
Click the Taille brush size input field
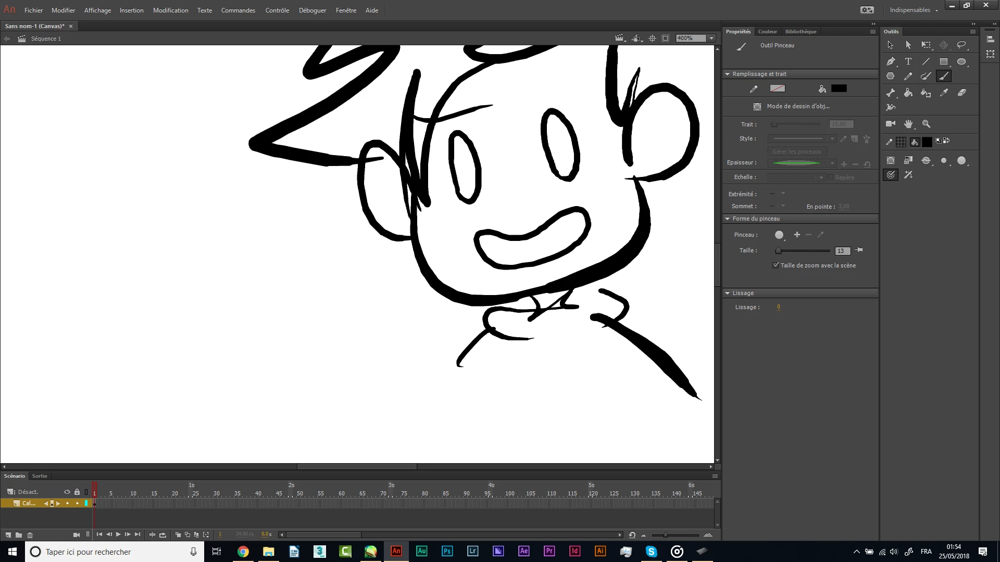click(x=842, y=251)
